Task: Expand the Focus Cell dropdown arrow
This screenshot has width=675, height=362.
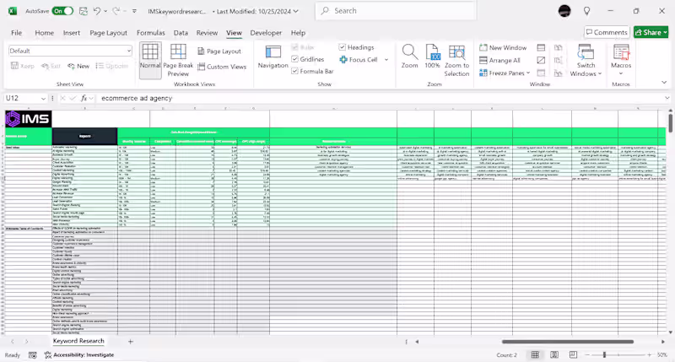Action: [x=386, y=60]
